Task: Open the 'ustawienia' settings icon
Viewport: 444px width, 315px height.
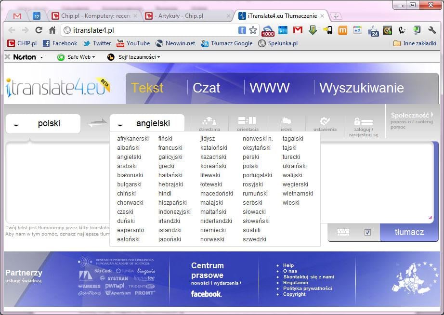Action: (x=325, y=121)
